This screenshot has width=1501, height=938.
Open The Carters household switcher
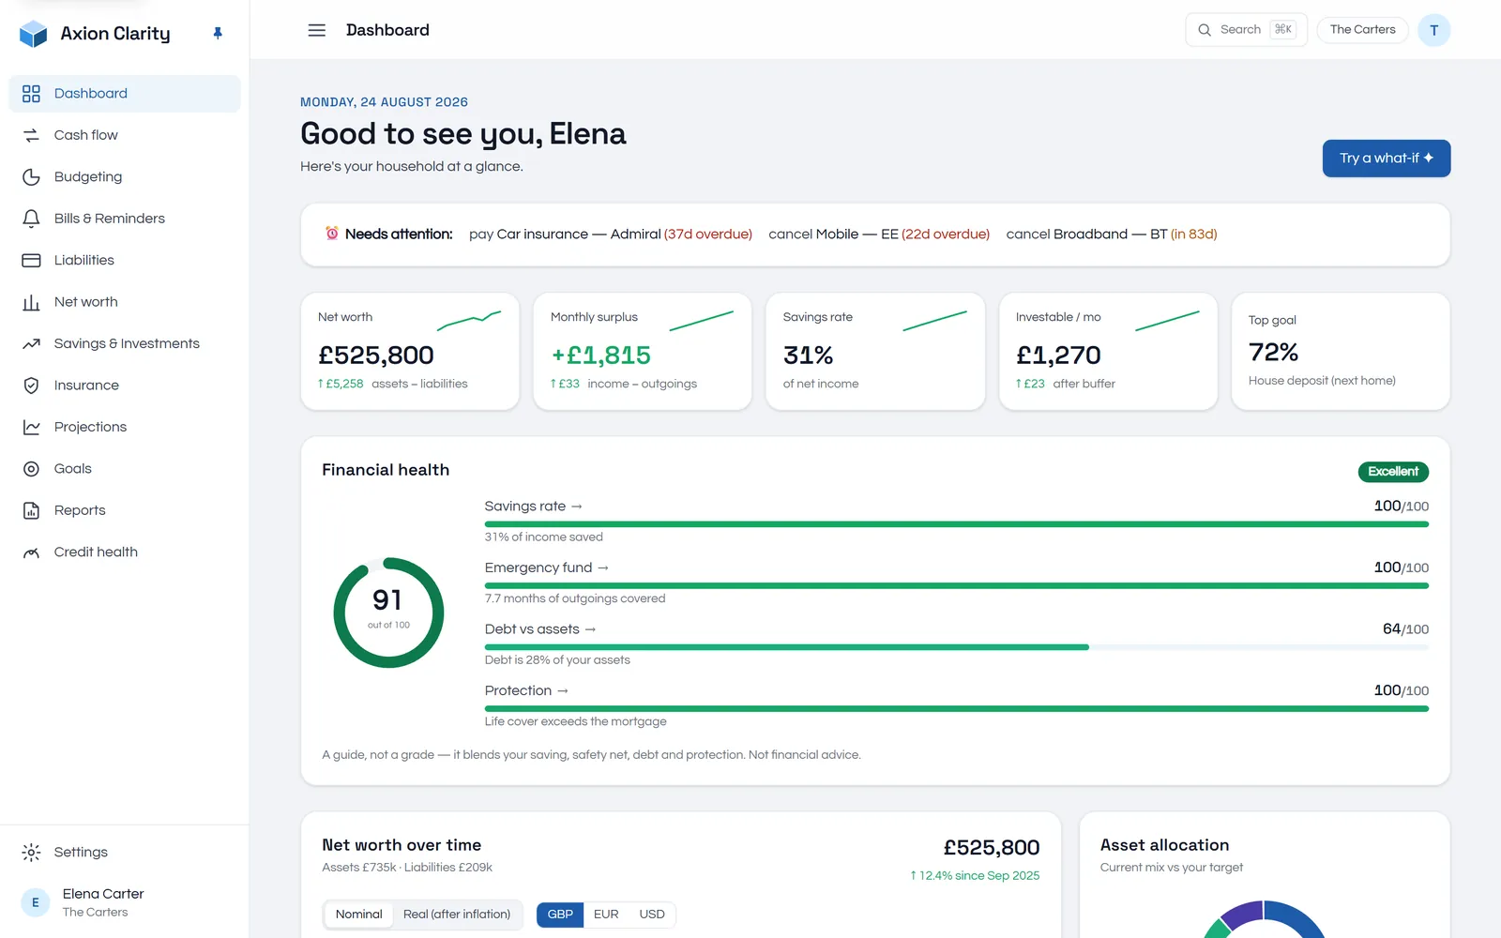click(x=1363, y=30)
